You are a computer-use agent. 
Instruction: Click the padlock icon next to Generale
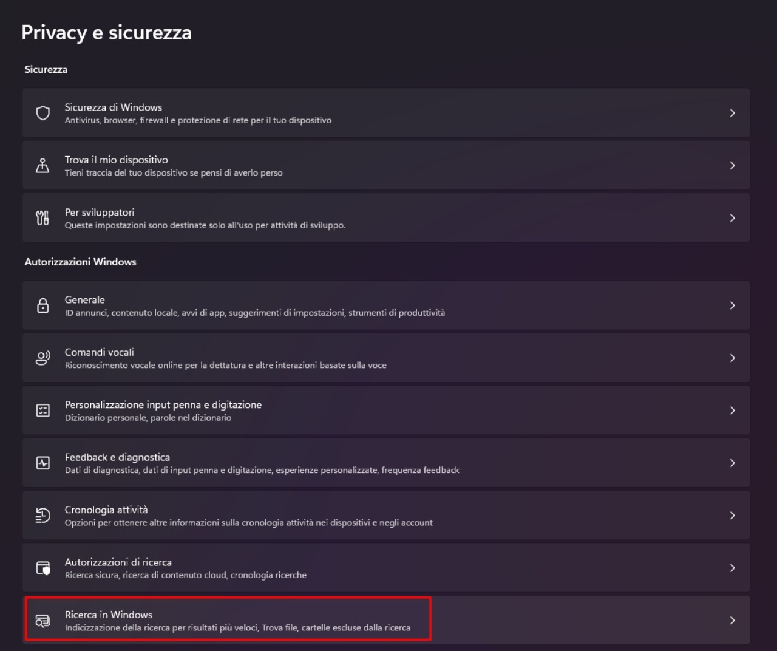click(x=43, y=305)
